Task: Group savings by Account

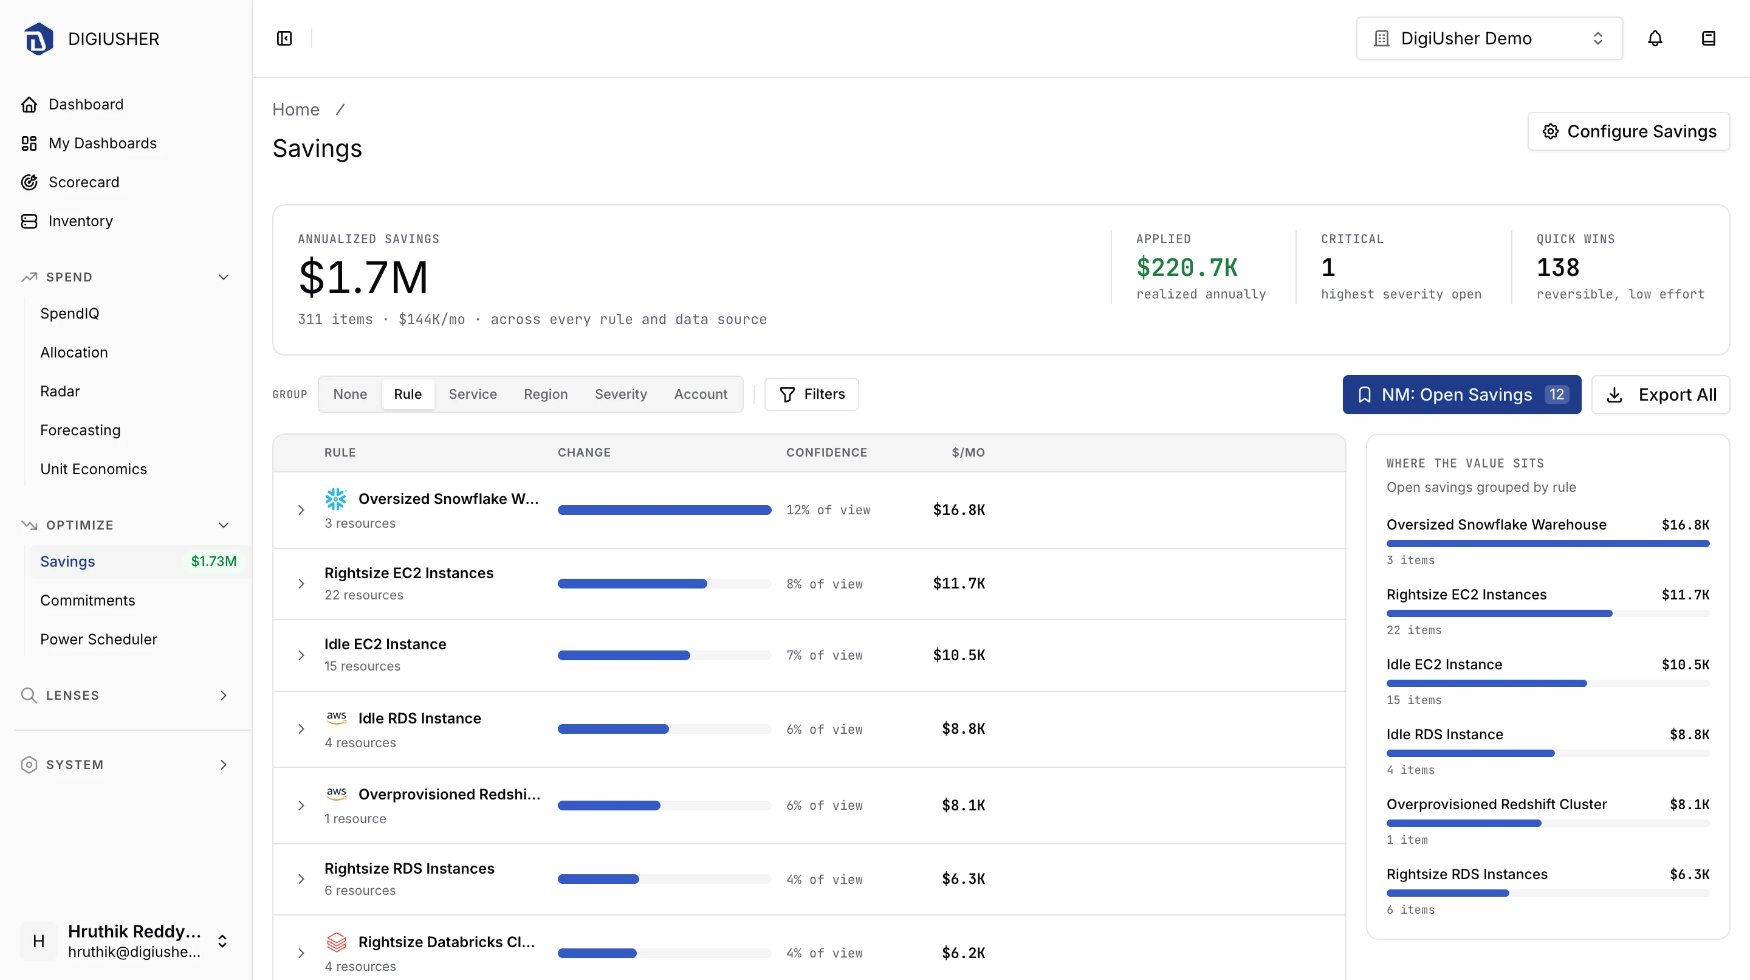Action: tap(701, 393)
